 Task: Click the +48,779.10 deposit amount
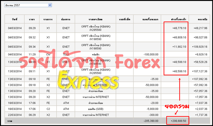[x=179, y=28]
